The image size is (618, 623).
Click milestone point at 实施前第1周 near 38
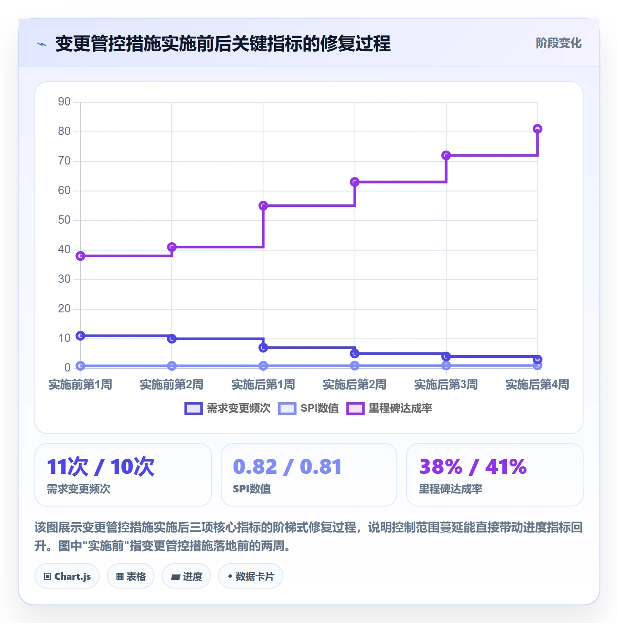(80, 256)
